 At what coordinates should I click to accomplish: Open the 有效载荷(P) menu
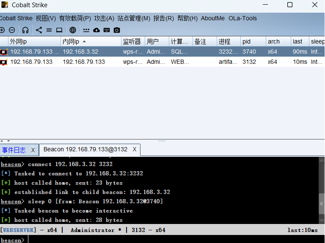point(75,18)
